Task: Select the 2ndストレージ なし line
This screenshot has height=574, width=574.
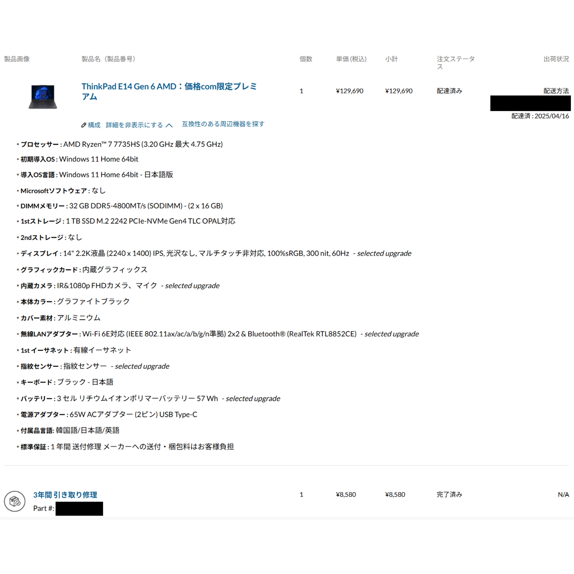Action: point(49,237)
